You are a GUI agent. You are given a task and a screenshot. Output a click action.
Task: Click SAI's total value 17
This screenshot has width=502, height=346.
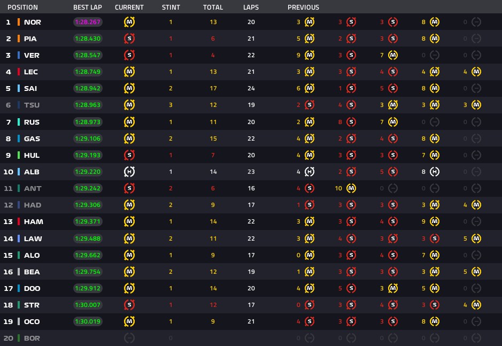point(213,88)
